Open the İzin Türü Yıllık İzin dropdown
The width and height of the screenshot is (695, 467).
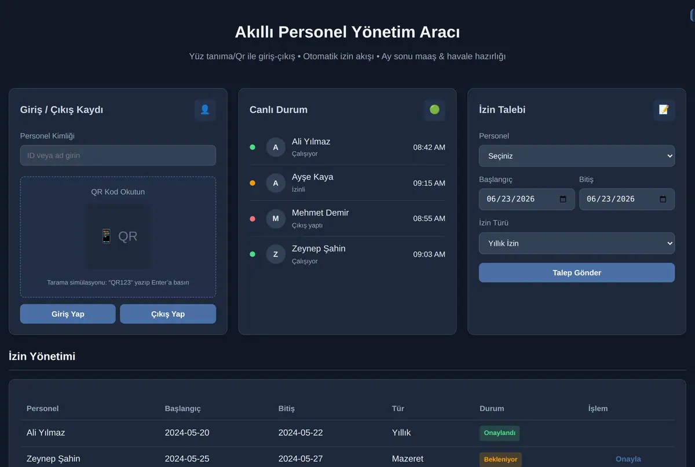[577, 243]
